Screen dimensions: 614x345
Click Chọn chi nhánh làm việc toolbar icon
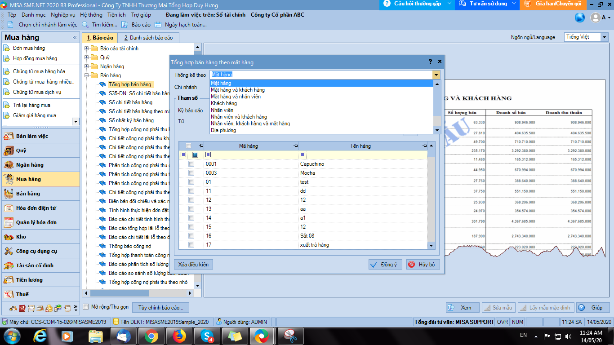click(11, 25)
